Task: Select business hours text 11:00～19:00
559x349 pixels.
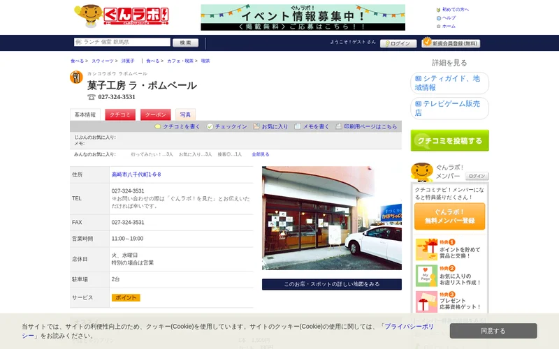Action: (127, 239)
